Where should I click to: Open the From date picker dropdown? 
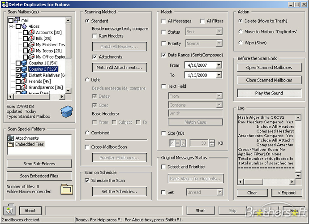[219, 65]
